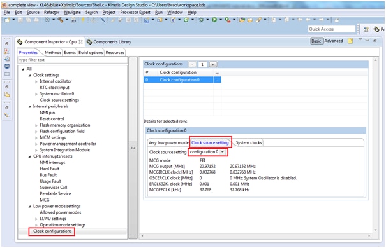Click the Open Perspective icon beside Quick Access

366,29
